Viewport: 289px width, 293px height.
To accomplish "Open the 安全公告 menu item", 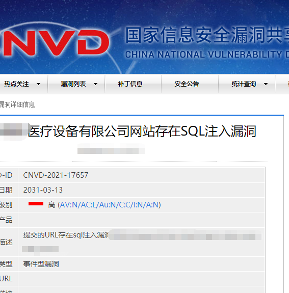I will (187, 84).
